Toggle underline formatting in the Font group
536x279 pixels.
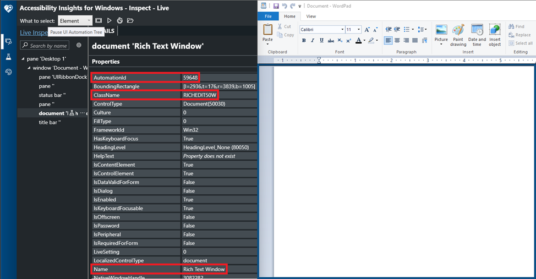pyautogui.click(x=322, y=41)
